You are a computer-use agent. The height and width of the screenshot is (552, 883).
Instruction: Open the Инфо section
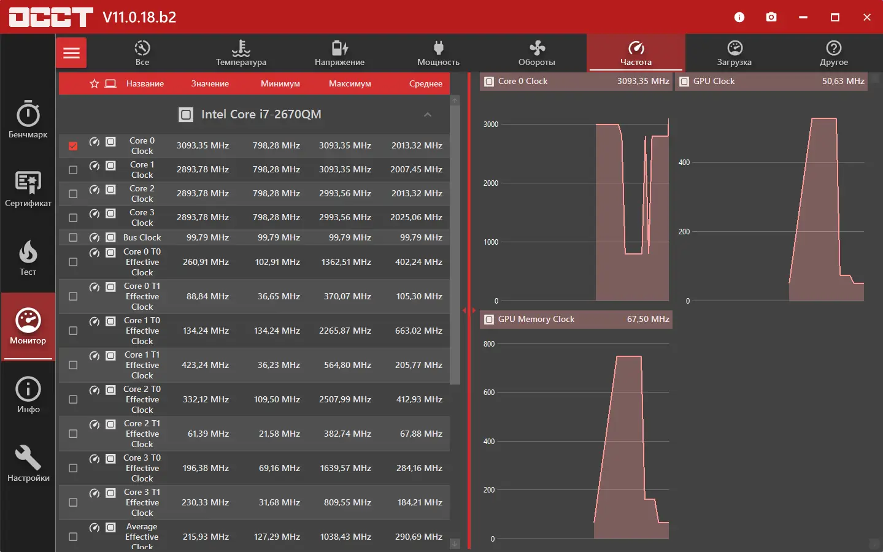28,394
